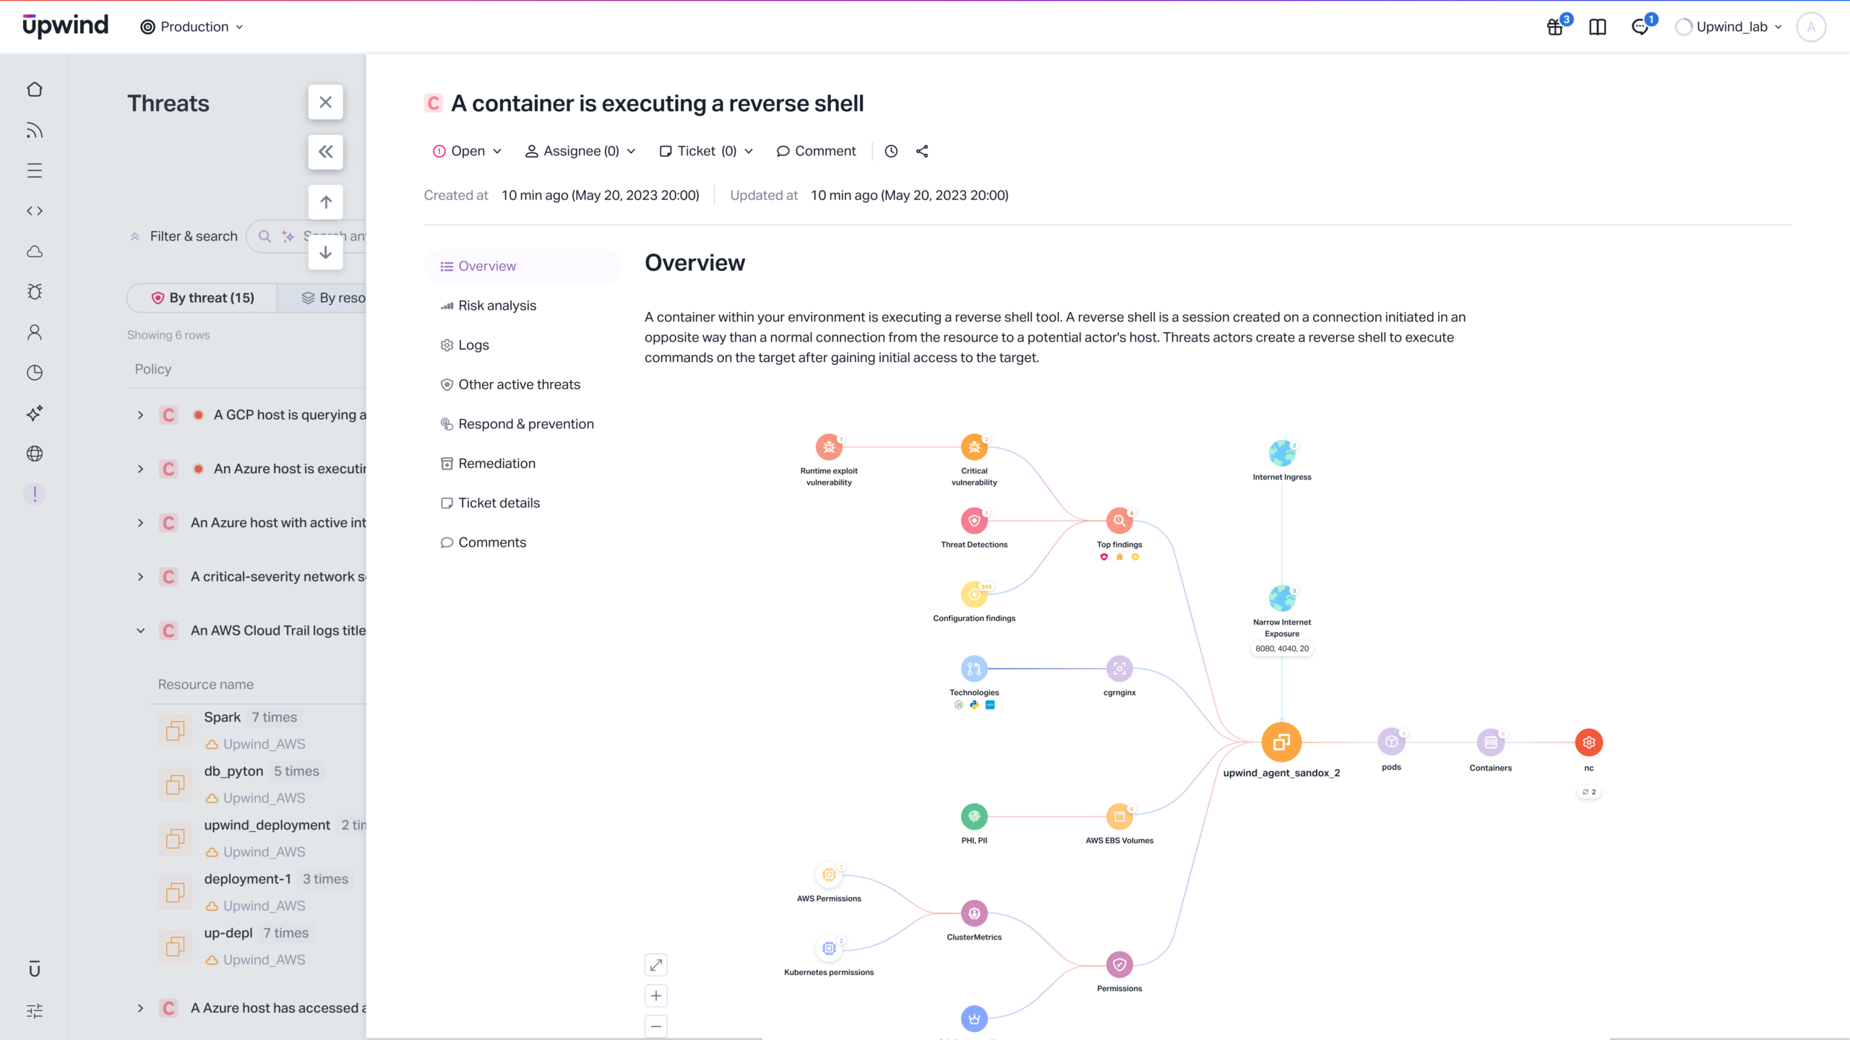
Task: Expand the graph to fullscreen
Action: (x=655, y=965)
